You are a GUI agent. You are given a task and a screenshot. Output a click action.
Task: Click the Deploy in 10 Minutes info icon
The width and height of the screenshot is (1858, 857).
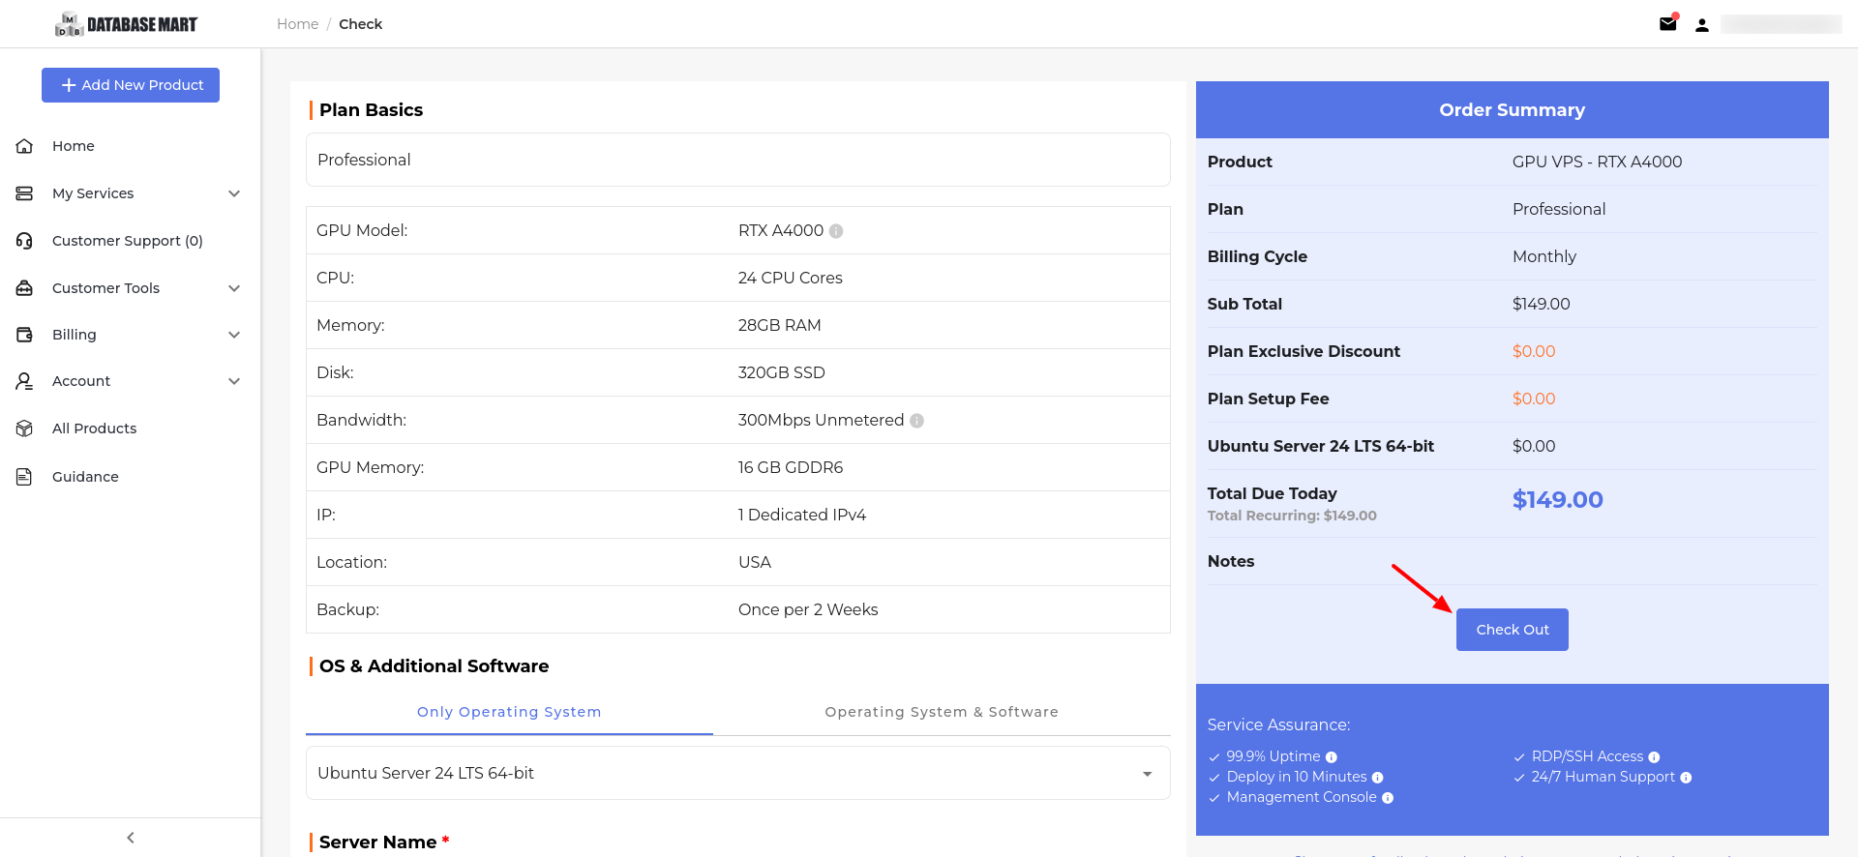1377,778
